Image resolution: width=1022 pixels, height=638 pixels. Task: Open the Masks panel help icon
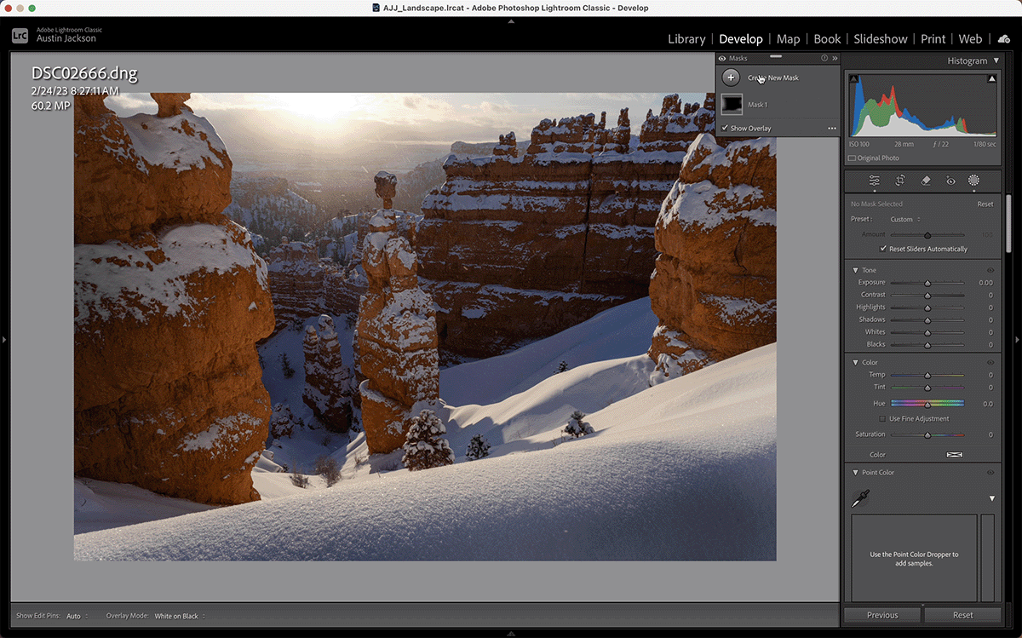[x=824, y=58]
